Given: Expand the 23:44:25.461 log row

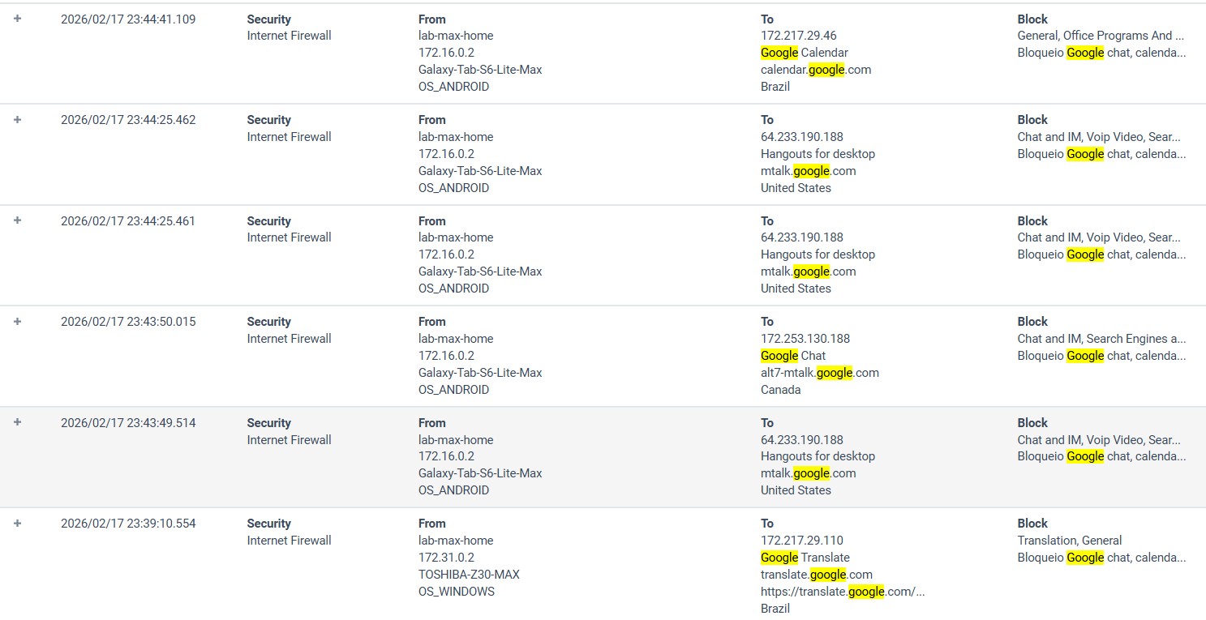Looking at the screenshot, I should coord(17,220).
